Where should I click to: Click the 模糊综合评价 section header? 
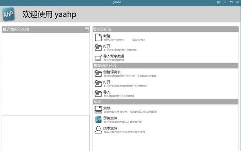click(x=165, y=65)
